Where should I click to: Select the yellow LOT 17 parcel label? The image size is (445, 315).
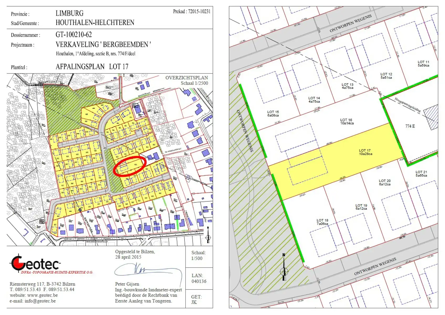click(365, 152)
